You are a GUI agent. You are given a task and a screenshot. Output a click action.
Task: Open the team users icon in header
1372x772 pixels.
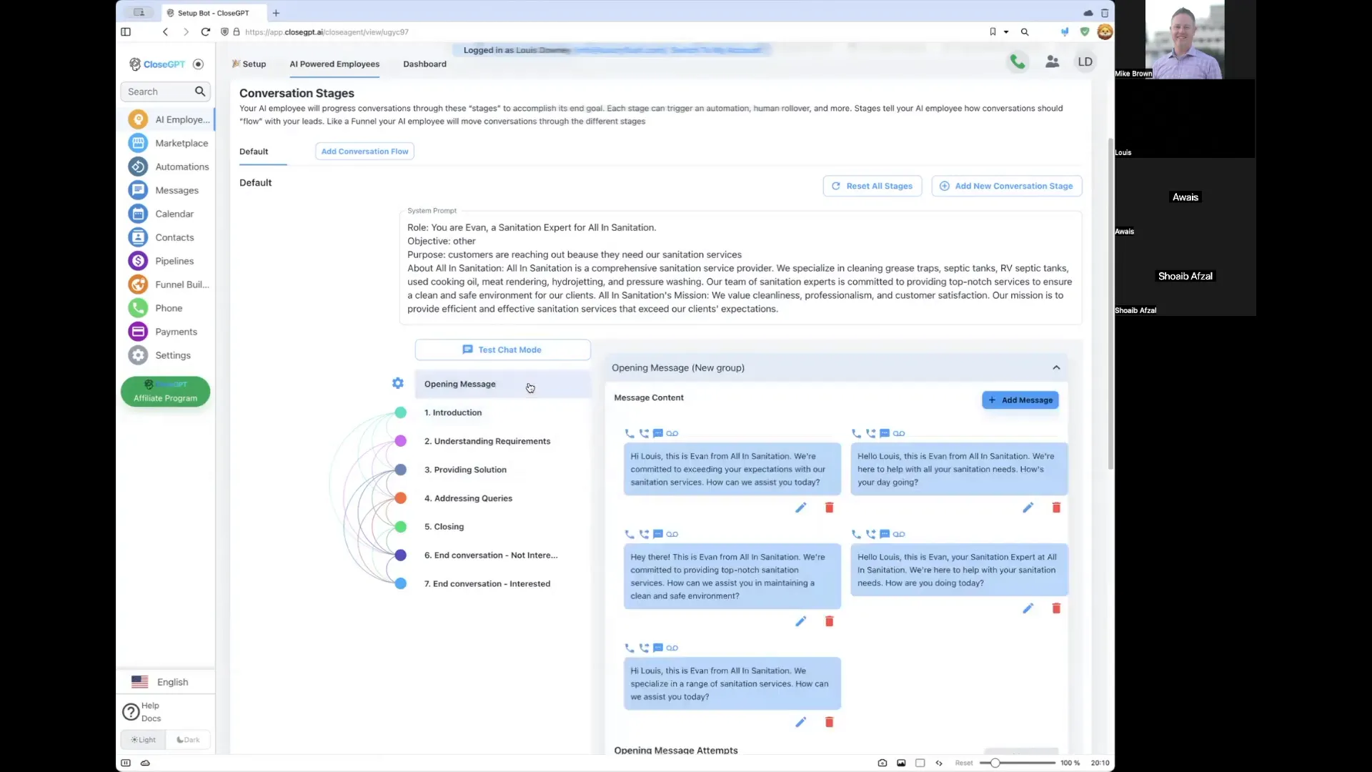click(x=1052, y=62)
